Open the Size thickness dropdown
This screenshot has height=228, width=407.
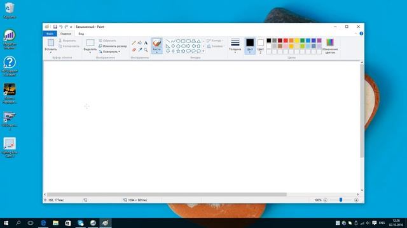[x=235, y=46]
